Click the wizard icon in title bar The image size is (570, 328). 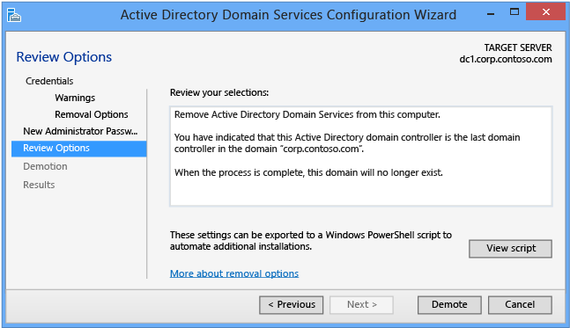pyautogui.click(x=14, y=15)
